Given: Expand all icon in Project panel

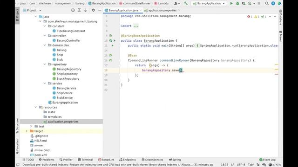Looking at the screenshot, I should pyautogui.click(x=79, y=10).
